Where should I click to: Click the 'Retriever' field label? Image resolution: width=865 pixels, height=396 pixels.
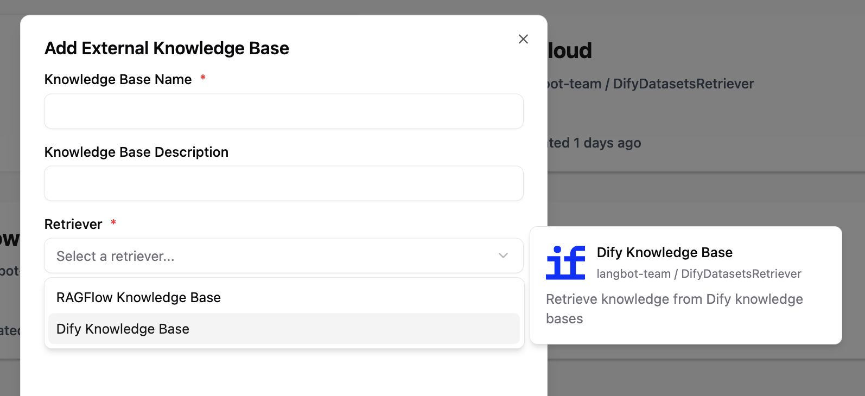73,224
